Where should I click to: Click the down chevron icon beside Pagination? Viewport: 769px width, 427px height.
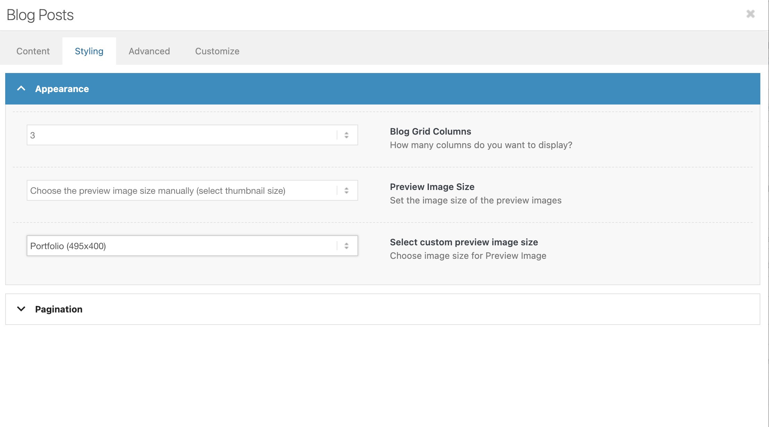[21, 309]
